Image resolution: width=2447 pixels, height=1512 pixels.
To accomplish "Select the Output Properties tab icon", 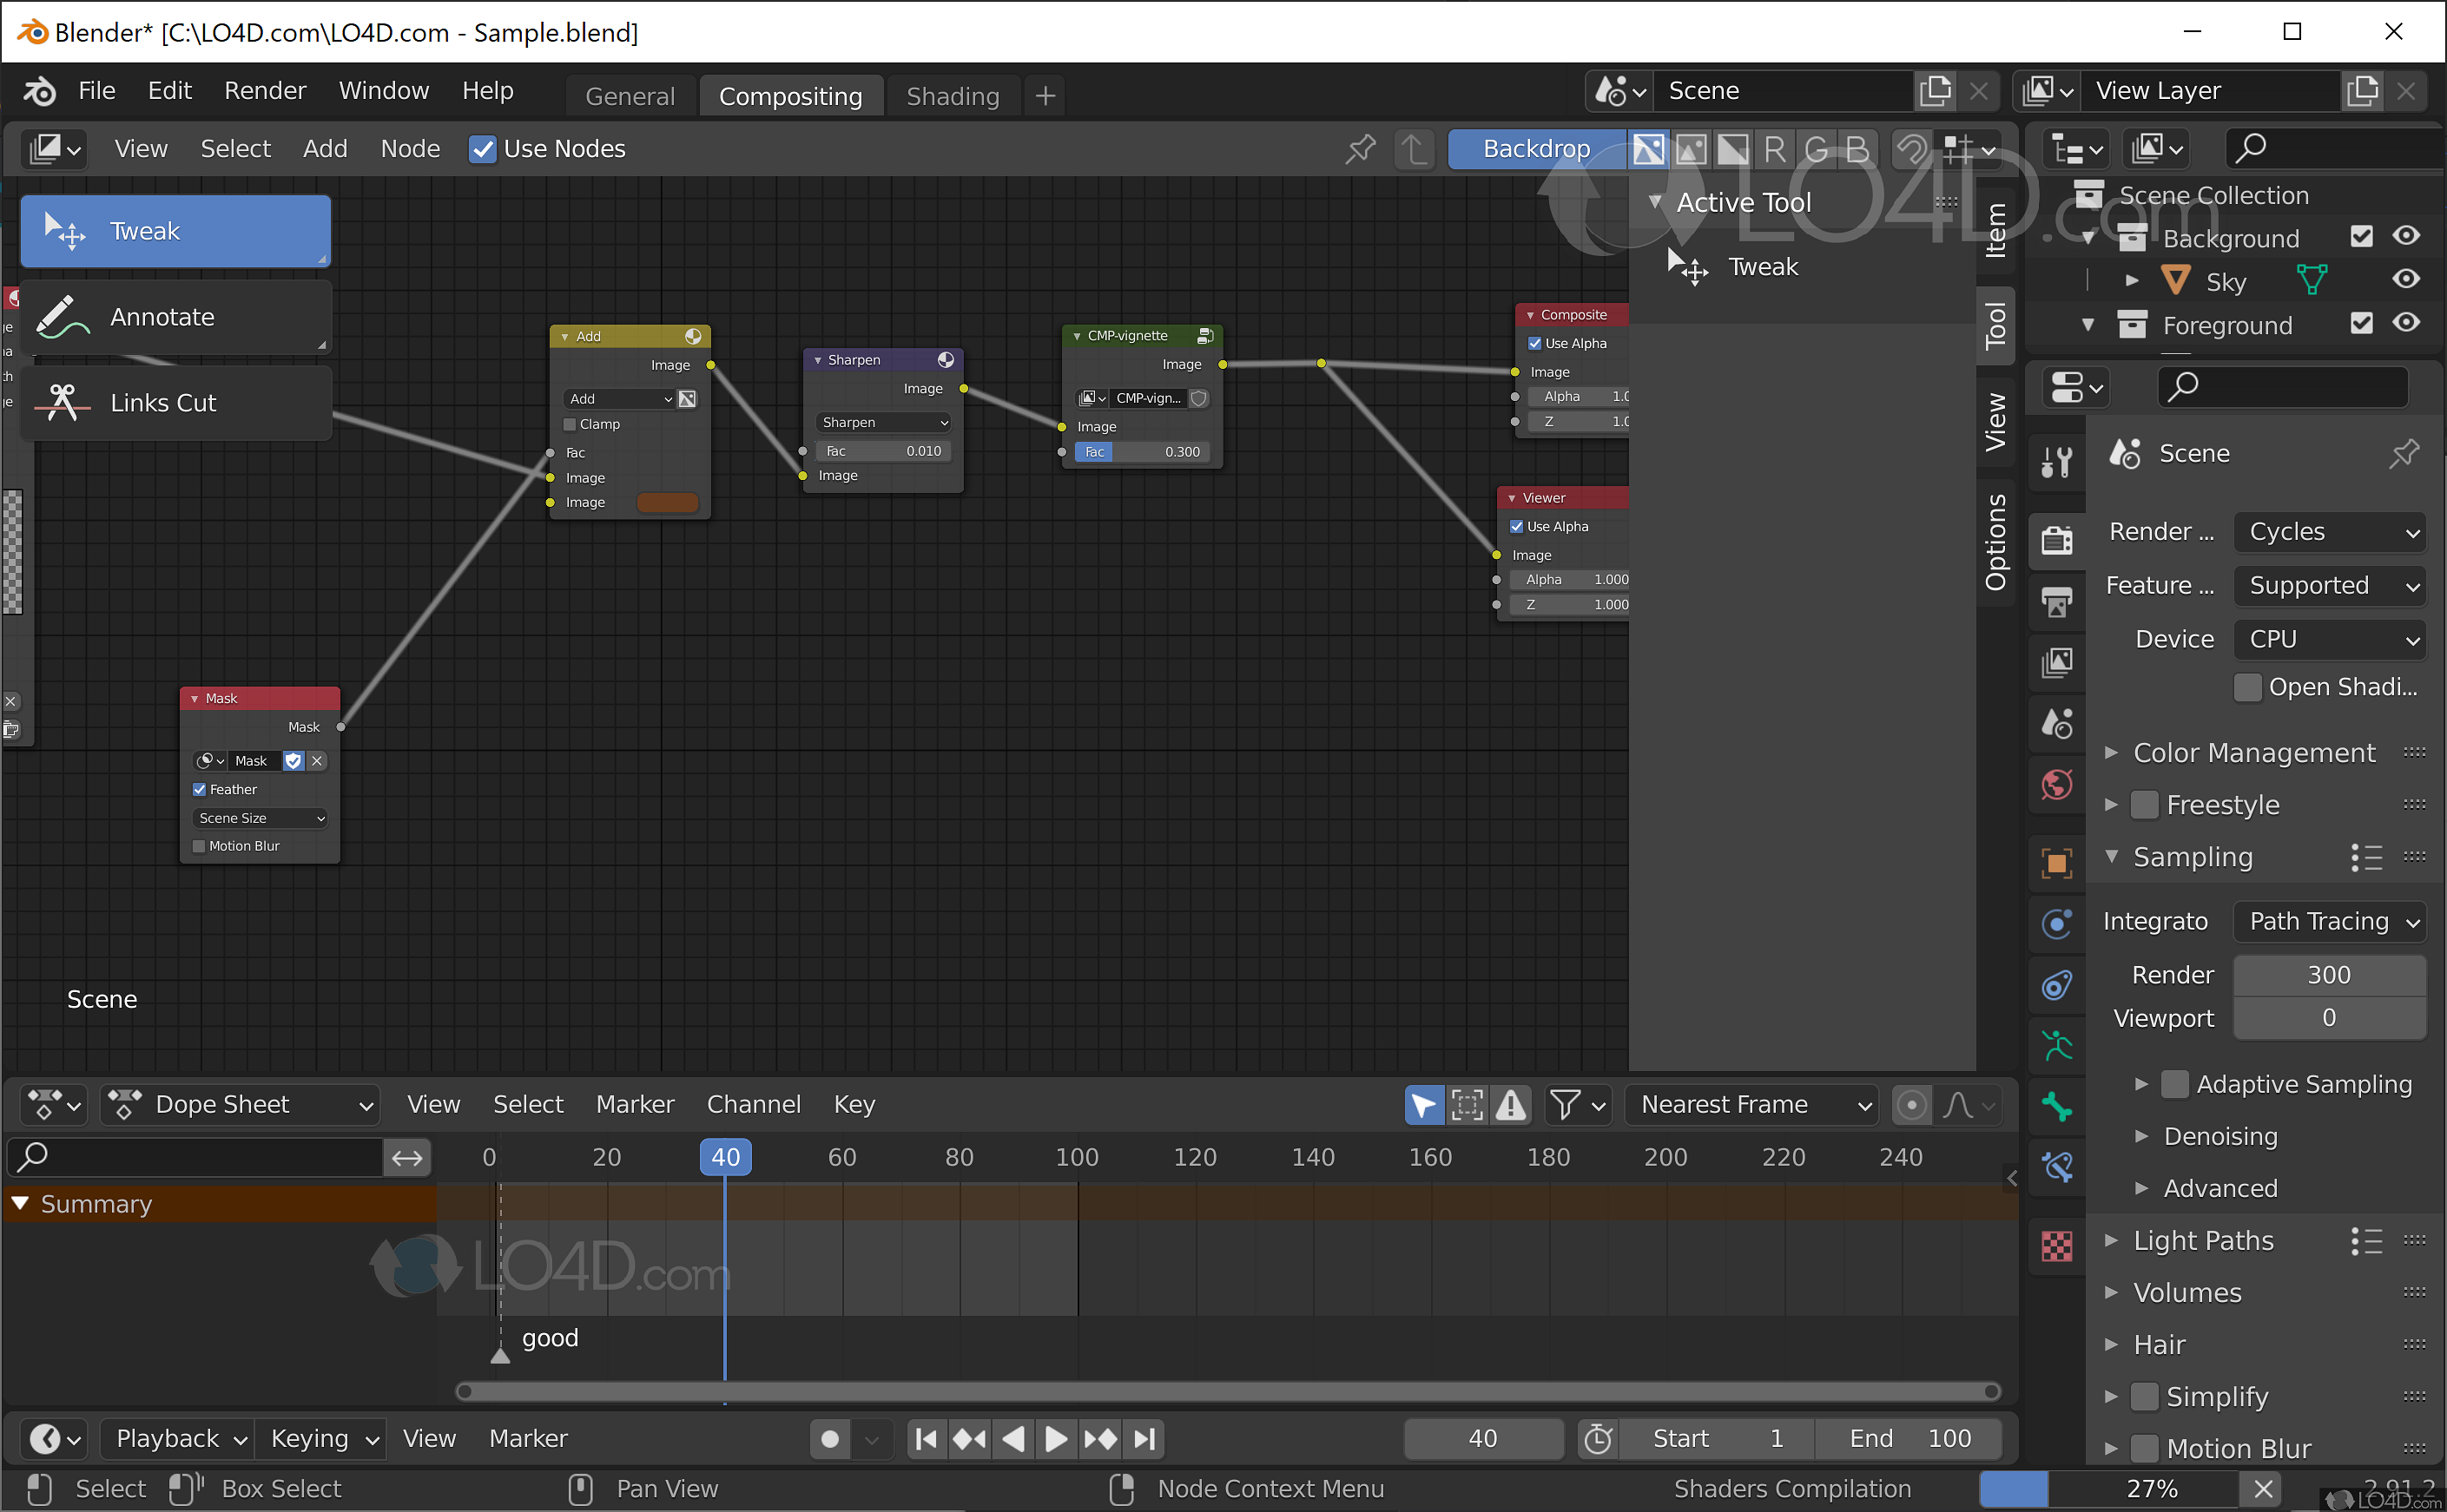I will [x=2056, y=601].
